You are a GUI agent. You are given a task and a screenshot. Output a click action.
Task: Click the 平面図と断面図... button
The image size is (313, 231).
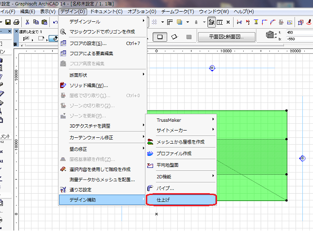(226, 36)
